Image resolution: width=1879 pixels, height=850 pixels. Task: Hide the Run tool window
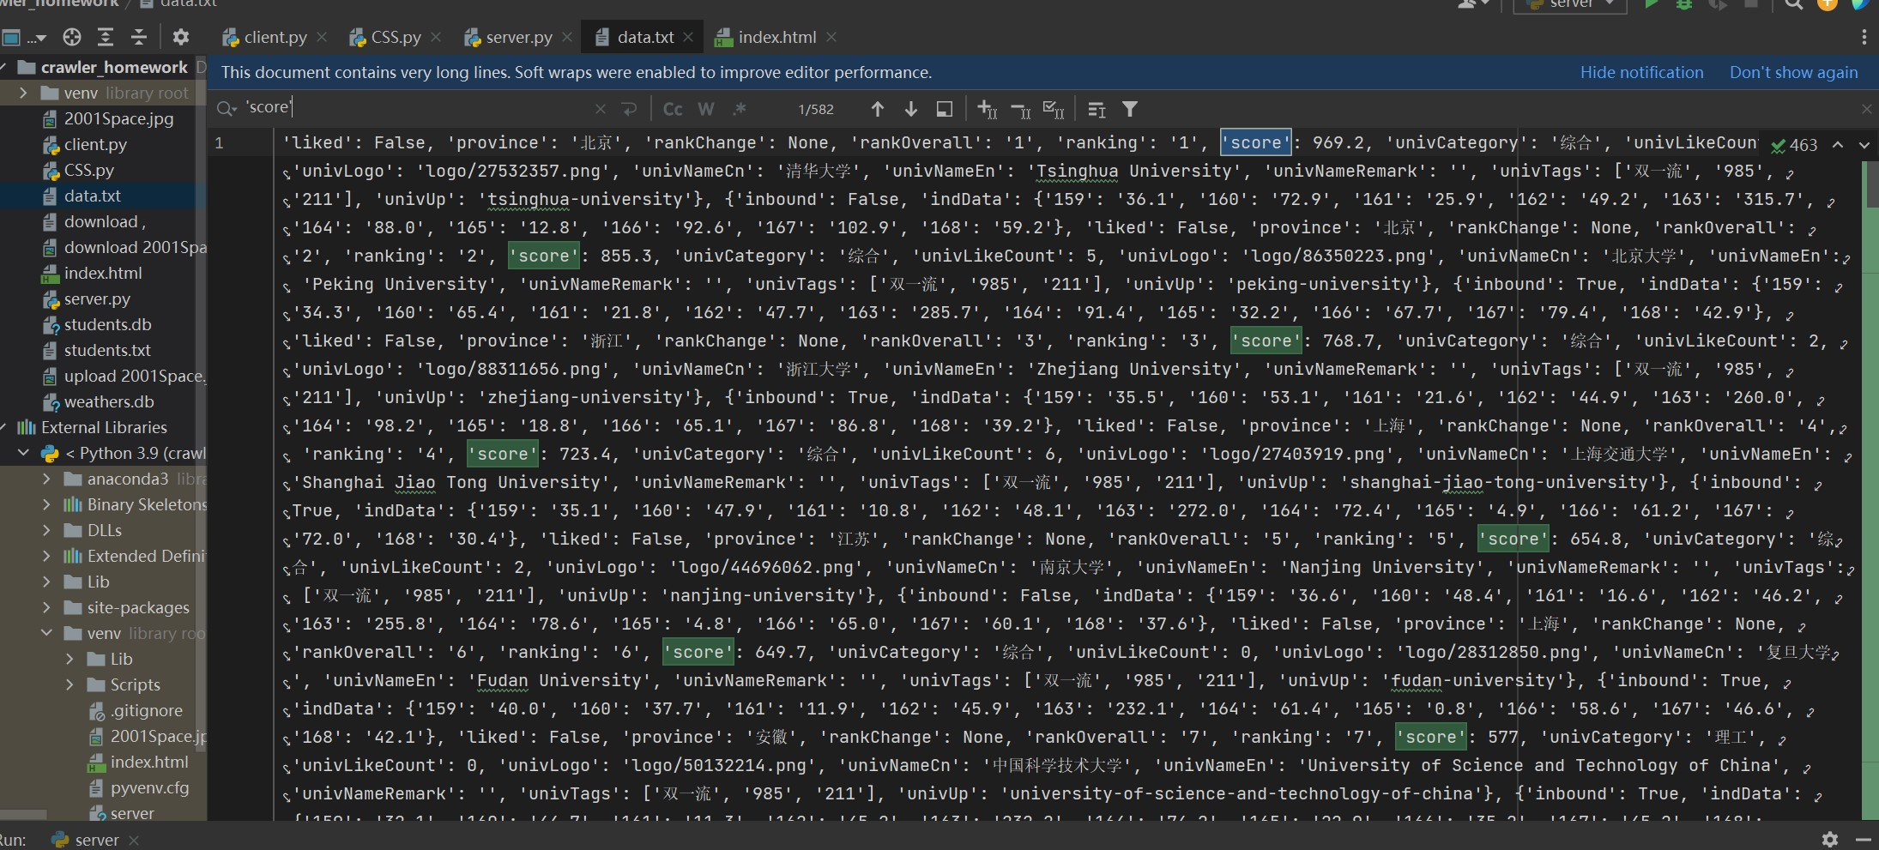pyautogui.click(x=1863, y=839)
